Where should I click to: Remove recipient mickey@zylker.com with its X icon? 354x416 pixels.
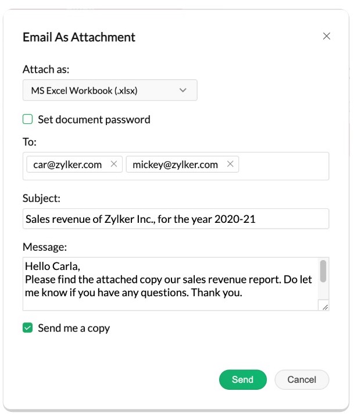[x=230, y=164]
